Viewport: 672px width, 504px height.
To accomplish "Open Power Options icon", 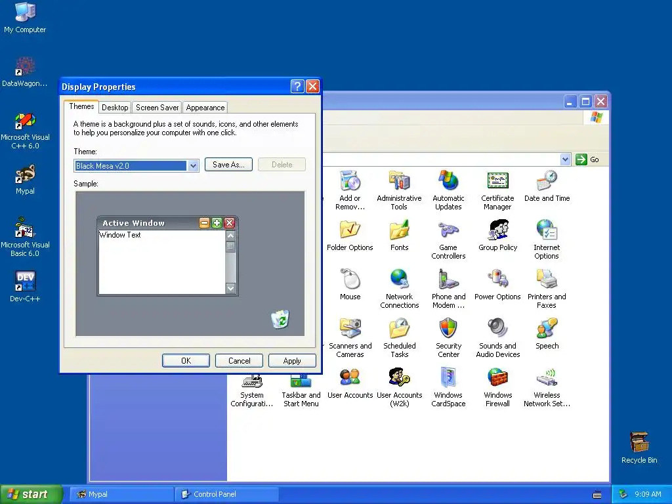I will 497,284.
